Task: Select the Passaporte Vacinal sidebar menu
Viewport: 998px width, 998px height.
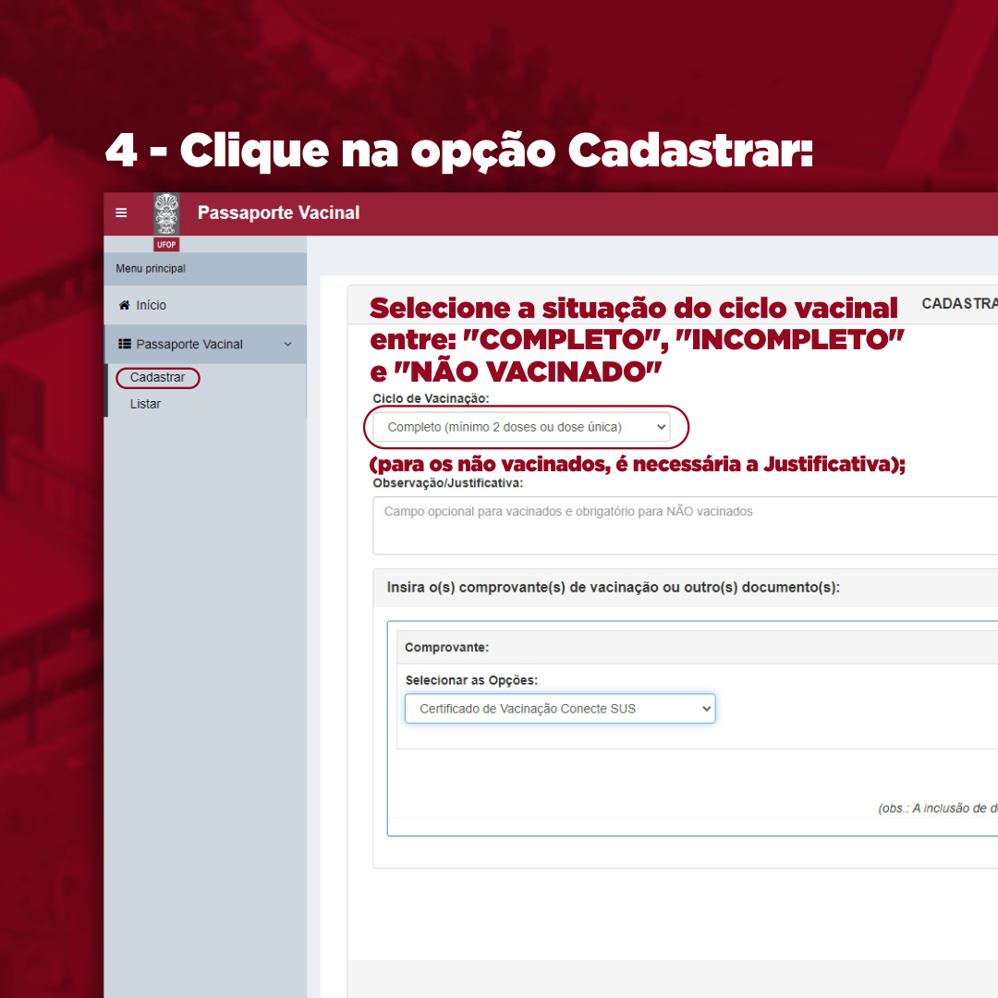Action: 205,345
